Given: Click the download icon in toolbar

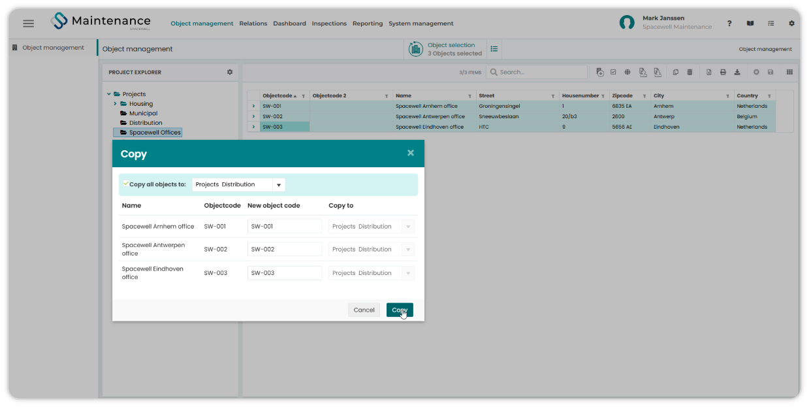Looking at the screenshot, I should [x=737, y=72].
